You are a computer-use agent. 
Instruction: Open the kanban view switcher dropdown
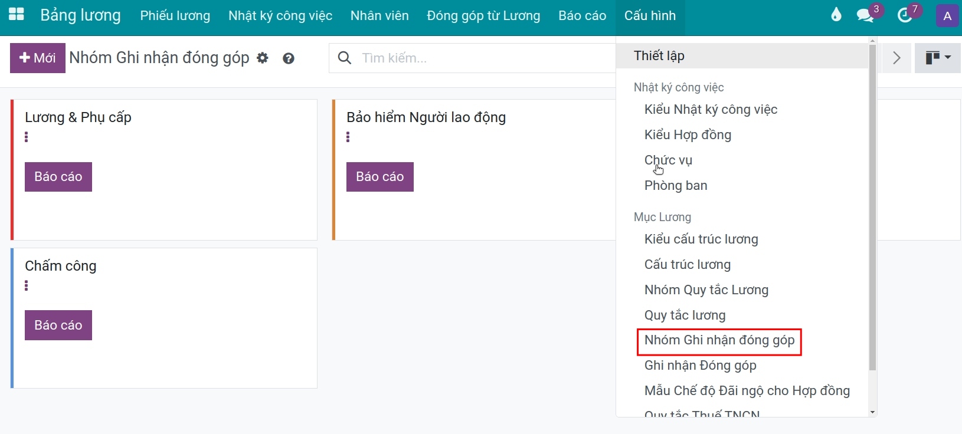click(938, 58)
